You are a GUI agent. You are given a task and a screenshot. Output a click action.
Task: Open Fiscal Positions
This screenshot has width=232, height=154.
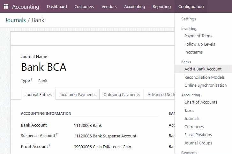pos(198,135)
